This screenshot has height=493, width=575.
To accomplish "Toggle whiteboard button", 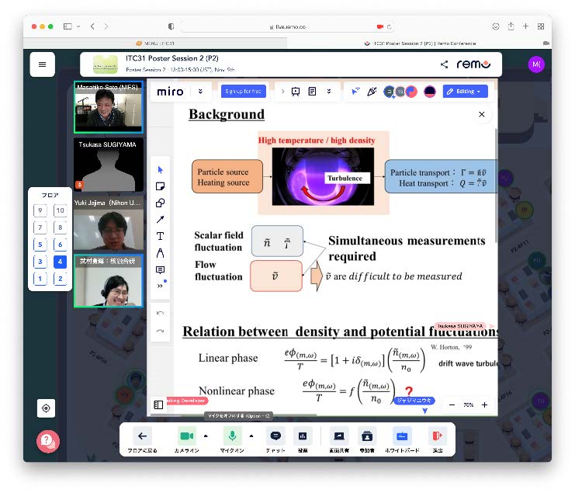I will point(402,436).
